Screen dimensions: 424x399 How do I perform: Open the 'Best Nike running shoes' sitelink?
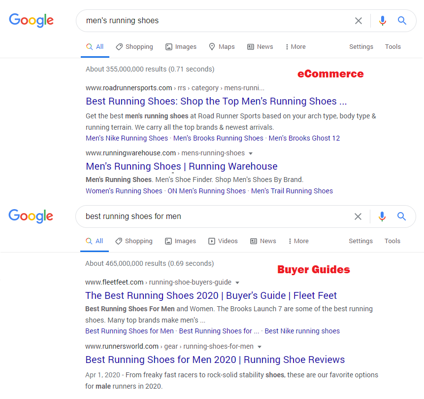[x=302, y=331]
